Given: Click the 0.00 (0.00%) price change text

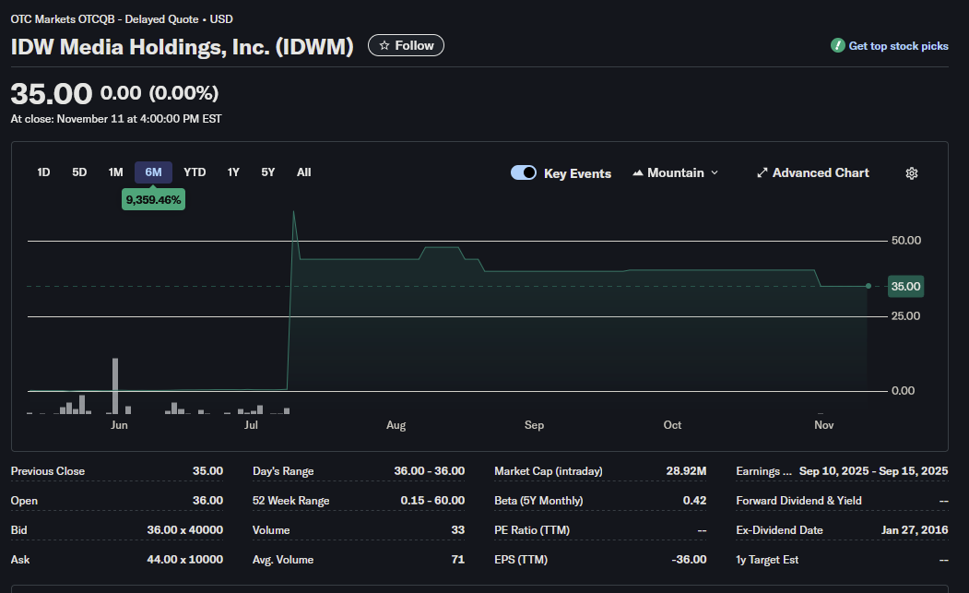Looking at the screenshot, I should coord(160,93).
